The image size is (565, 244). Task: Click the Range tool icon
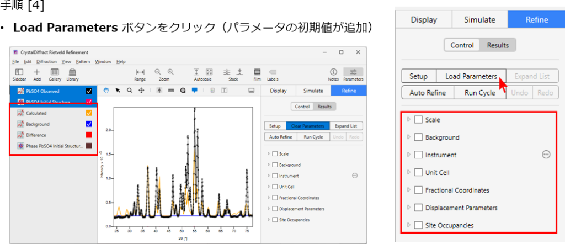[140, 72]
